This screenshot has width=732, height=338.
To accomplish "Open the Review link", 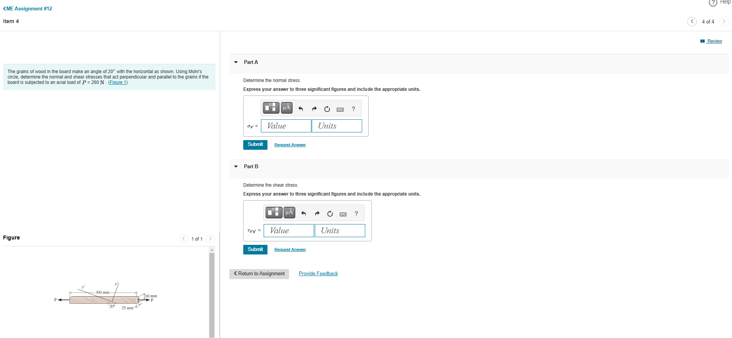I will (x=711, y=41).
